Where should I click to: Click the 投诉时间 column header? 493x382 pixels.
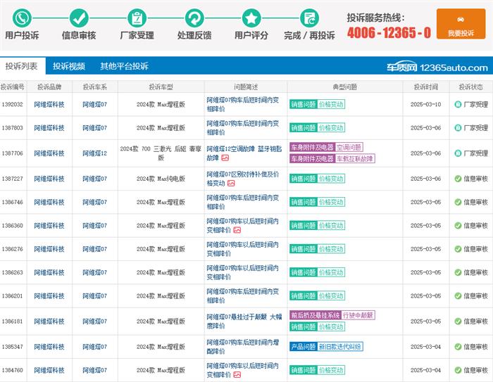pyautogui.click(x=425, y=87)
